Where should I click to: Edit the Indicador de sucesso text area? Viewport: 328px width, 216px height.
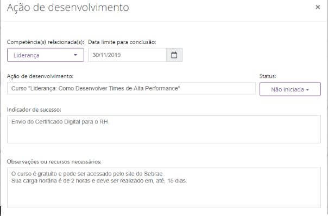tap(164, 129)
